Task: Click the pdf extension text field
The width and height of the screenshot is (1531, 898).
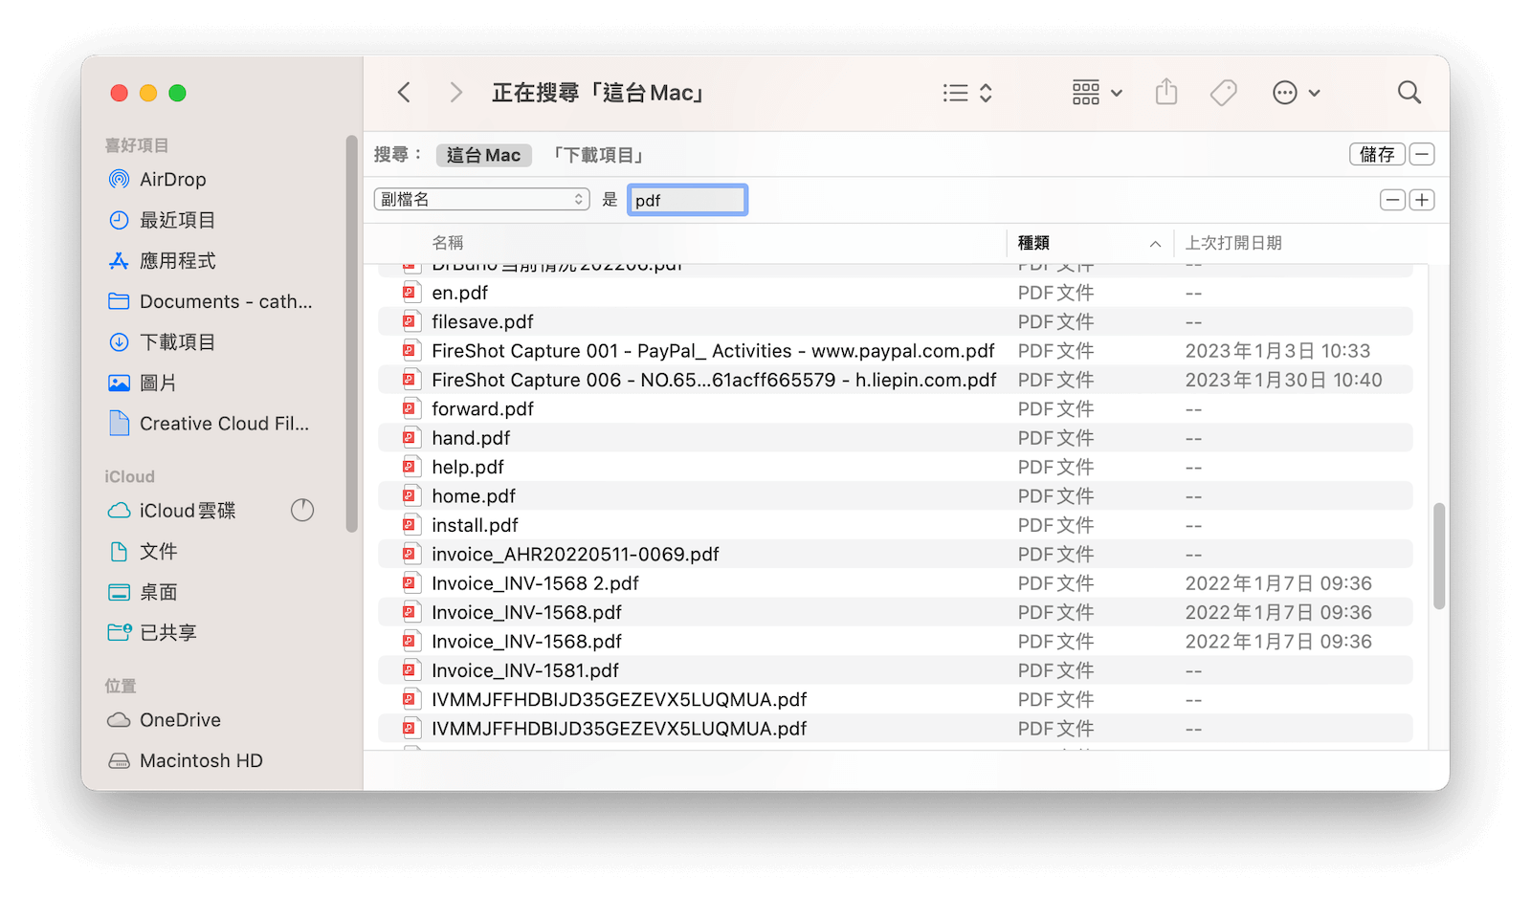Action: coord(687,200)
